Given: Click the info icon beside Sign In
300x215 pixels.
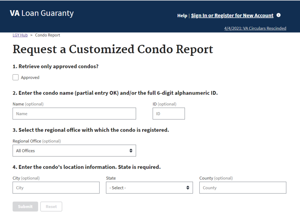Looking at the screenshot, I should [279, 15].
